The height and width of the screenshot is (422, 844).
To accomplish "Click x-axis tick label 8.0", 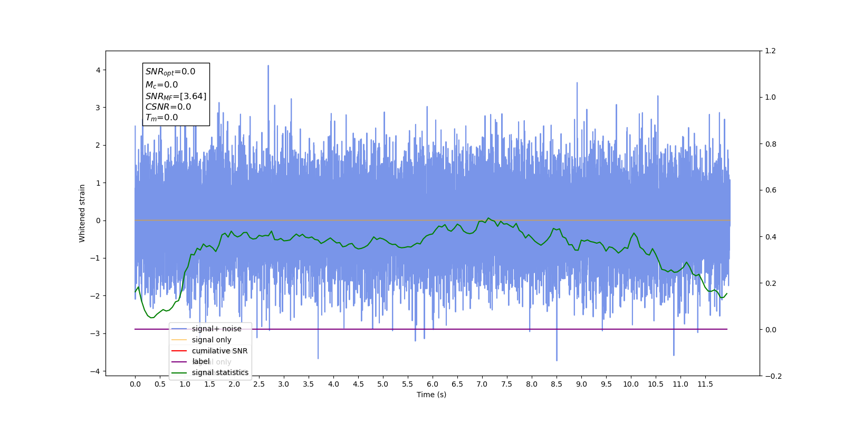I will click(532, 384).
